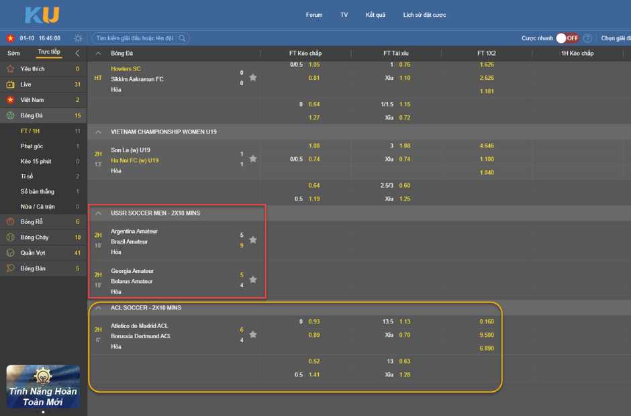Click Sikkim Aakraman FC team name
Viewport: 631px width, 416px height.
(x=137, y=79)
